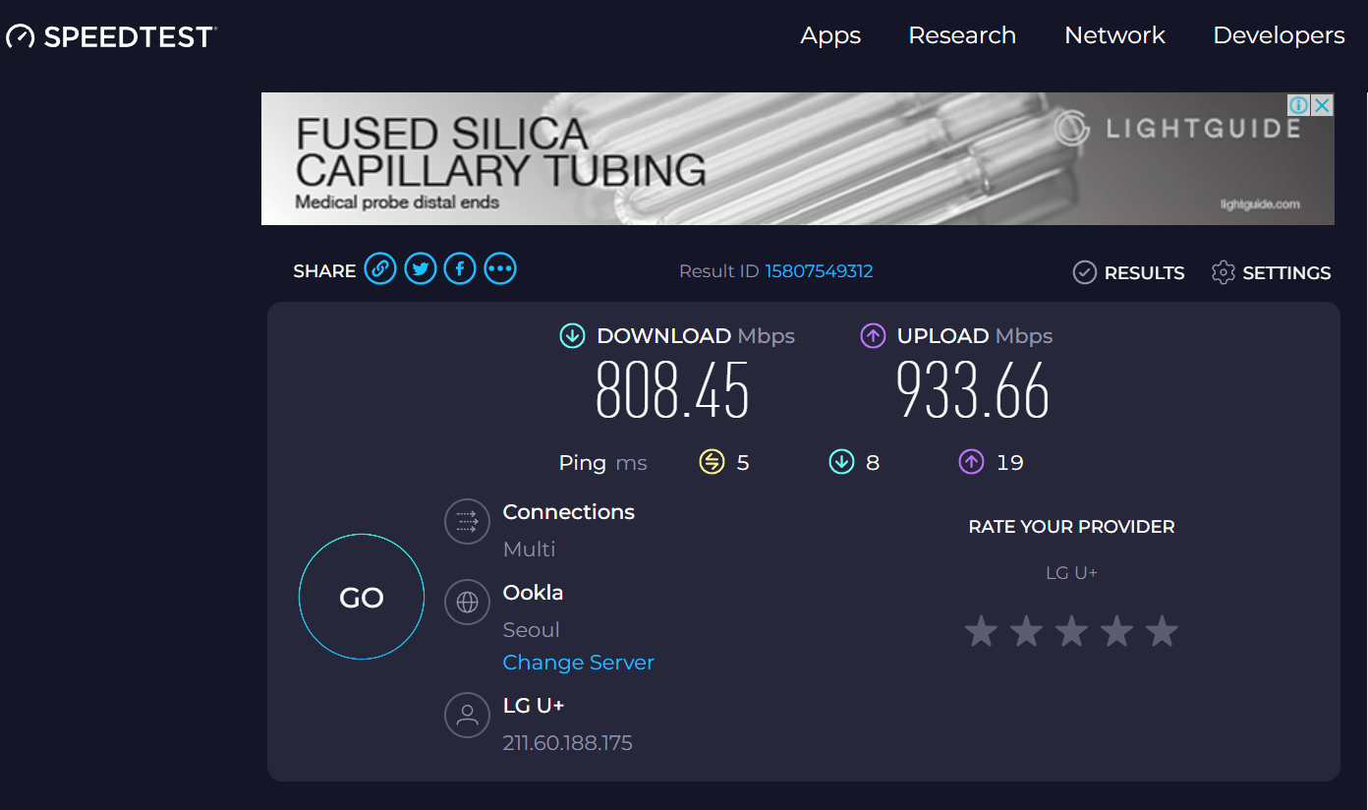Screen dimensions: 1368x810
Task: Click the RATE YOUR PROVIDER heading
Action: point(1071,527)
